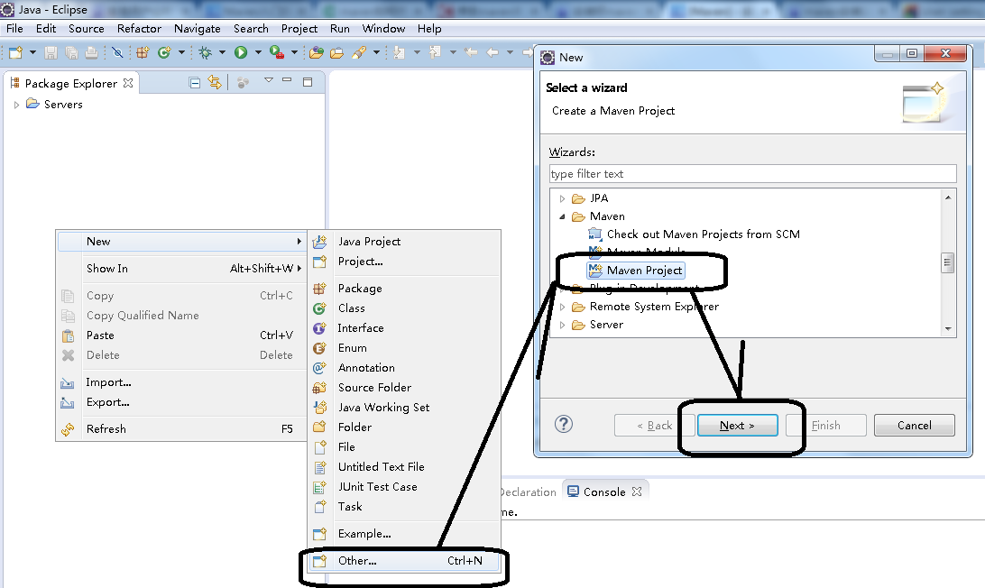Choose Refresh in the context menu
Viewport: 985px width, 588px height.
point(181,429)
